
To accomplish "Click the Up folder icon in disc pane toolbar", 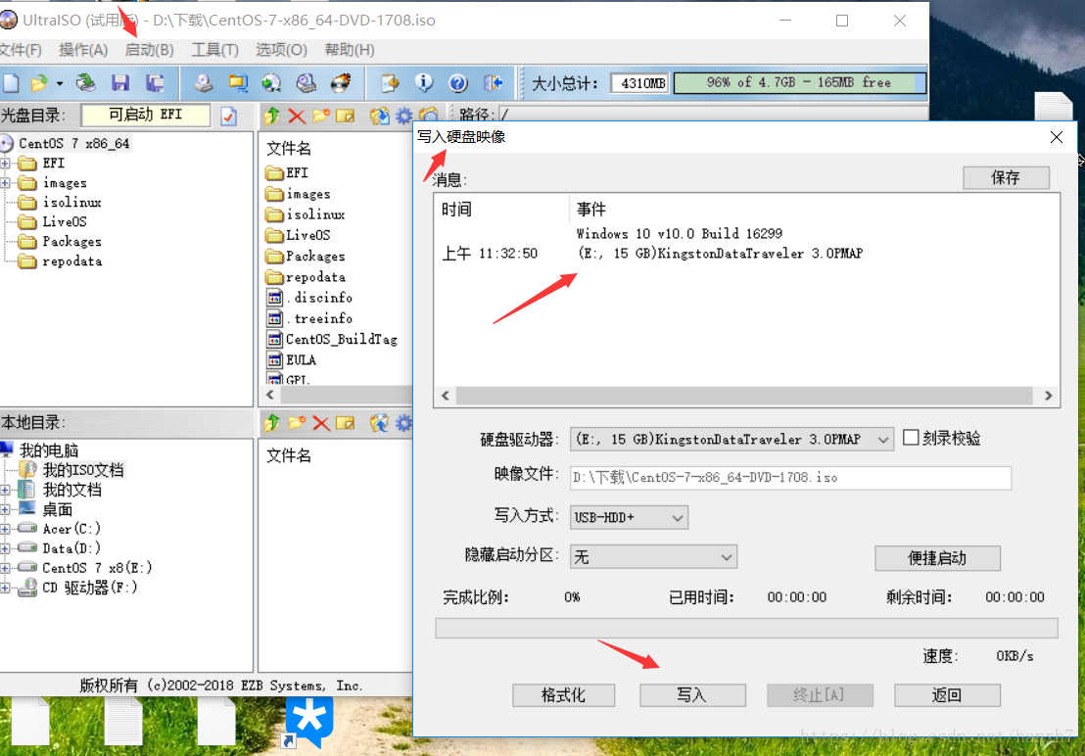I will click(271, 116).
